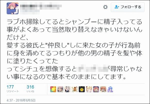Open the white-haired dark-outfit girl avatar

[x=67, y=89]
